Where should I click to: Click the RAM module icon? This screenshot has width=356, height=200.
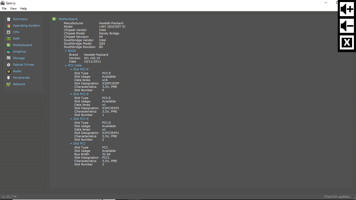9,39
